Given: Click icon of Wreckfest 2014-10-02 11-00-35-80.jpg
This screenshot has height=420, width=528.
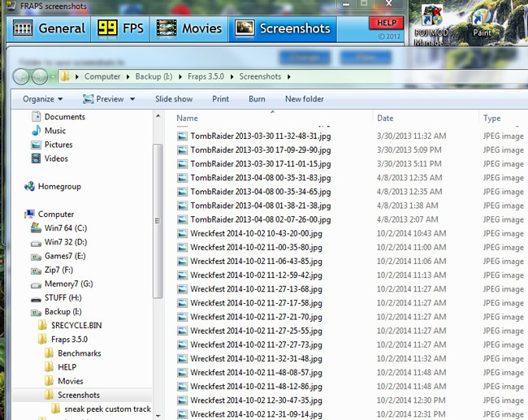Looking at the screenshot, I should pyautogui.click(x=182, y=248).
